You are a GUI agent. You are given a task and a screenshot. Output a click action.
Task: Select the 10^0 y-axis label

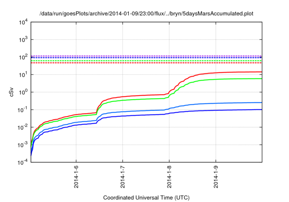click(x=23, y=92)
